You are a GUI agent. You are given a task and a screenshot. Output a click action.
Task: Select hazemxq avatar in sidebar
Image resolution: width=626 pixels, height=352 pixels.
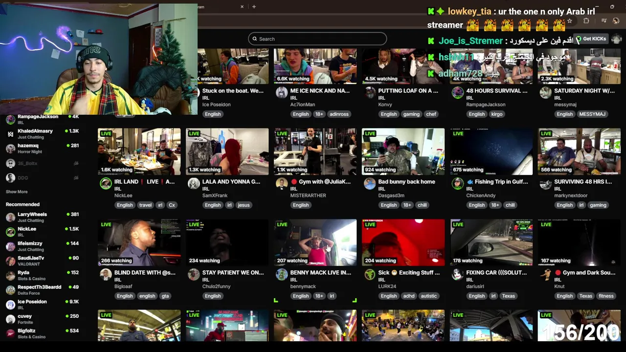click(10, 148)
